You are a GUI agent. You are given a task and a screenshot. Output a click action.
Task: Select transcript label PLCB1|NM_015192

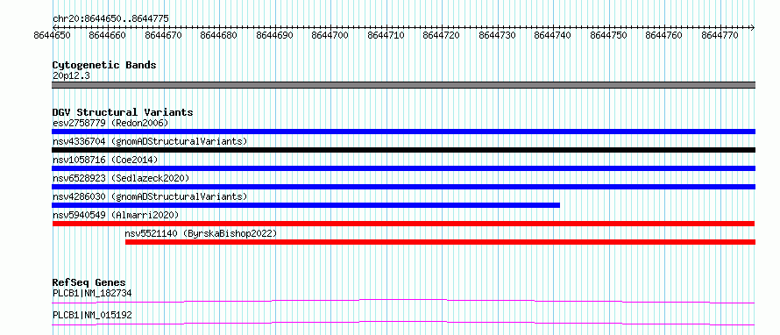92,315
